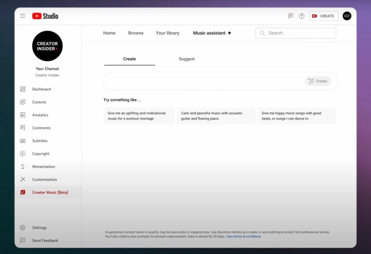Click the Customization wand icon
This screenshot has width=371, height=254.
pyautogui.click(x=22, y=179)
